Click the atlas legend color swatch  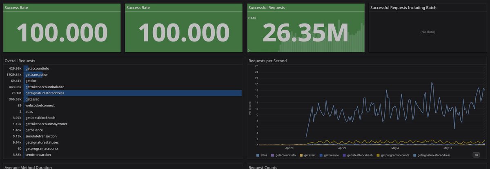[258, 155]
